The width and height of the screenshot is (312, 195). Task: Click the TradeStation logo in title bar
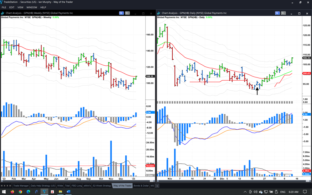pos(2,2)
